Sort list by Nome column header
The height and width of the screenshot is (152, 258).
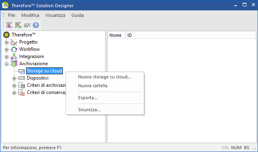coord(117,35)
